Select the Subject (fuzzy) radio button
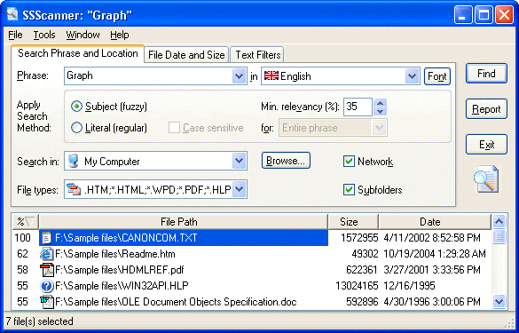 (76, 107)
